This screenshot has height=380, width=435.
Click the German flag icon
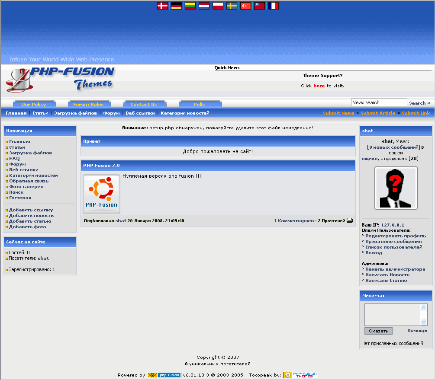click(x=176, y=6)
